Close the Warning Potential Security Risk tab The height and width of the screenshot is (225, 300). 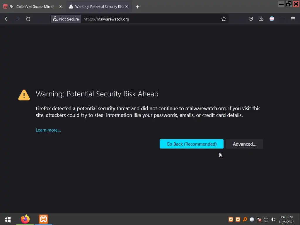point(127,6)
